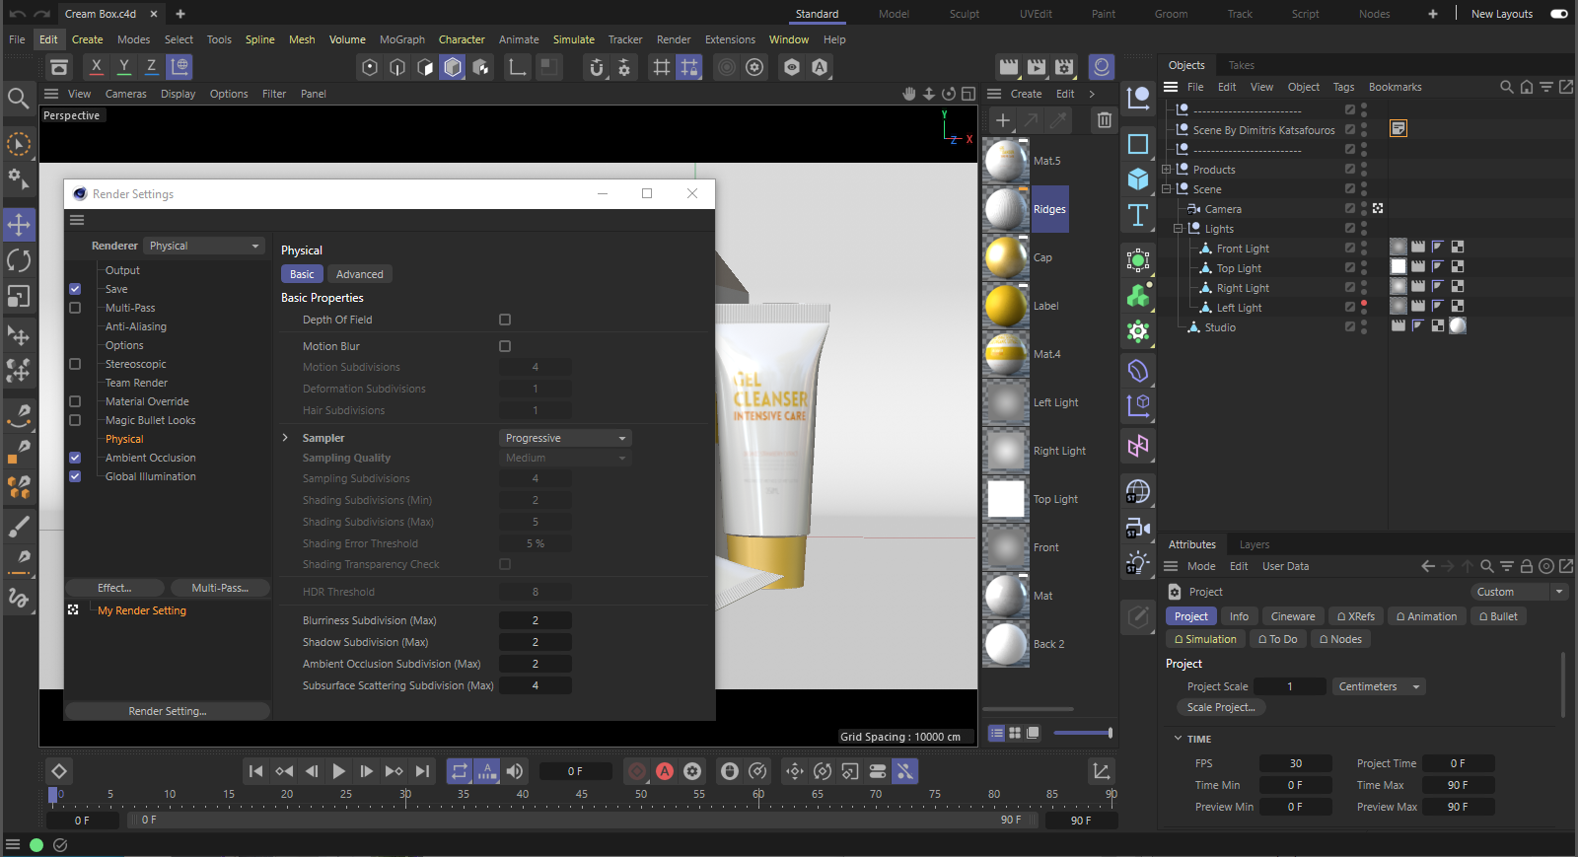Click the Coordinate System icon
The width and height of the screenshot is (1578, 857).
coord(179,66)
